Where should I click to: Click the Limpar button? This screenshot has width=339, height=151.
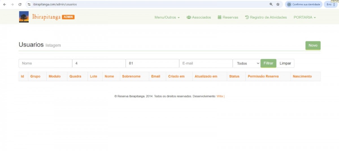coord(285,63)
